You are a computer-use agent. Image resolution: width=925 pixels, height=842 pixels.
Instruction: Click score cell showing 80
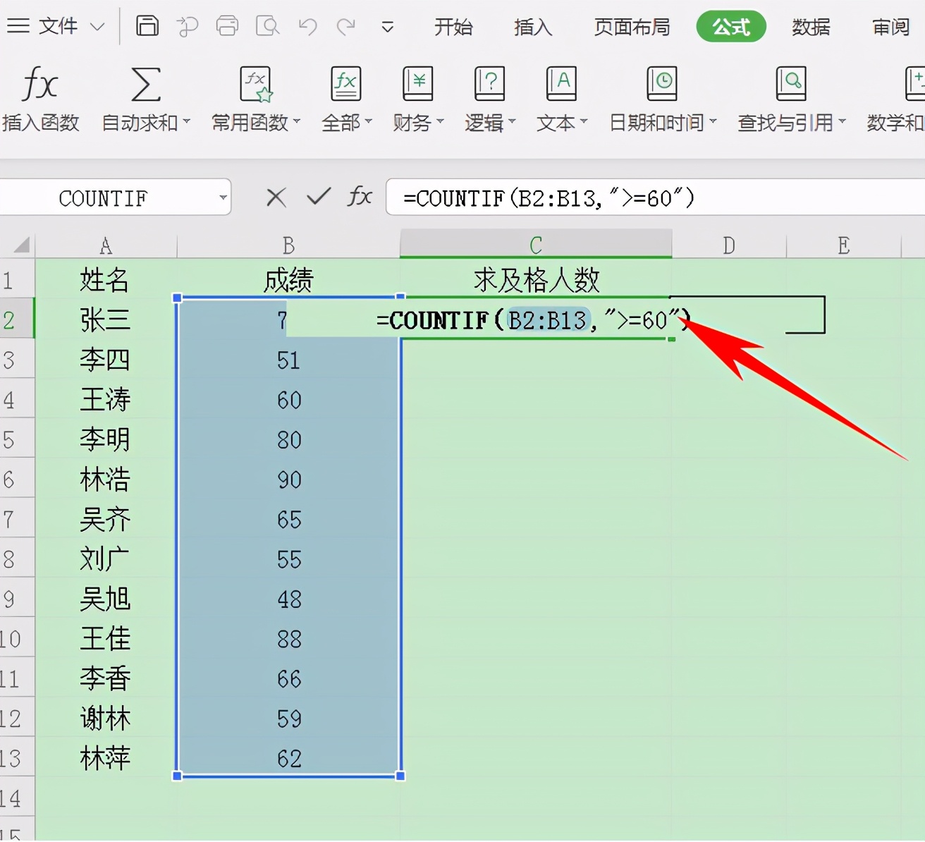click(x=288, y=440)
